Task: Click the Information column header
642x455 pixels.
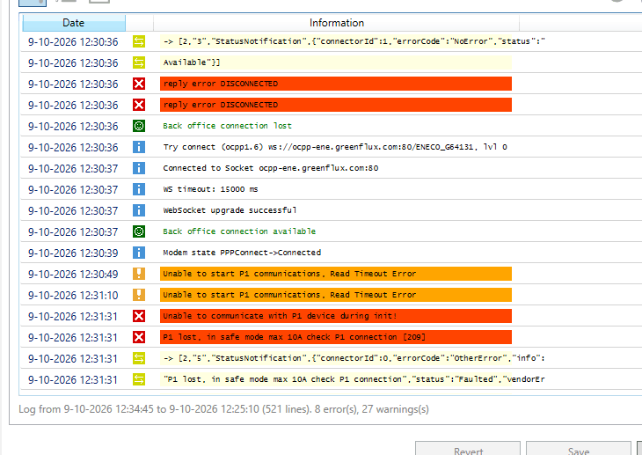Action: (x=336, y=23)
